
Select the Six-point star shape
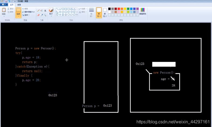pos(66,15)
